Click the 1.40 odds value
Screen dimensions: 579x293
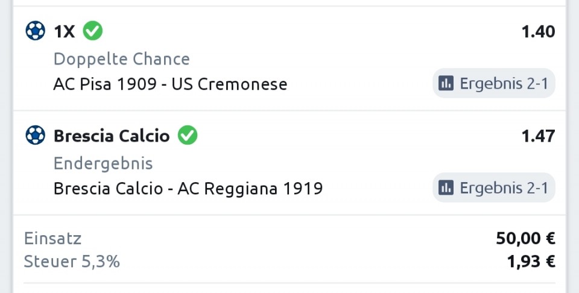(538, 32)
